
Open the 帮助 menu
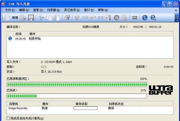click(x=103, y=10)
